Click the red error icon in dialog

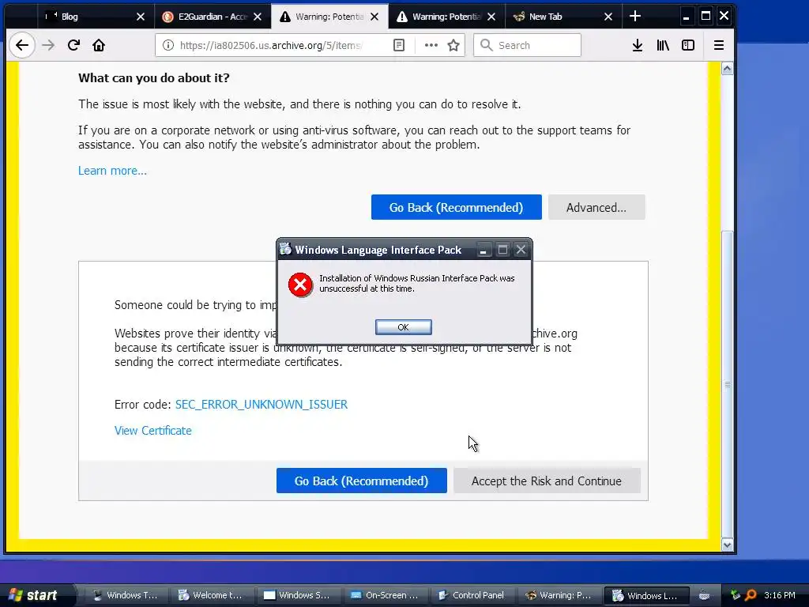click(300, 285)
